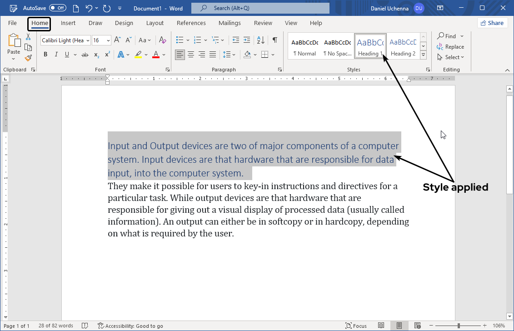Select the Bullets list icon

tap(180, 40)
